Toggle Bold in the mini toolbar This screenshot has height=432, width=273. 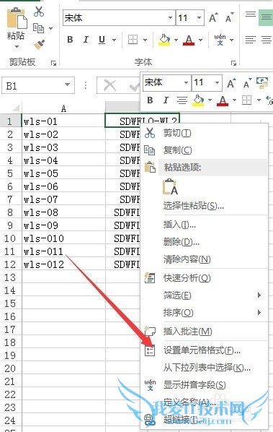pos(150,100)
